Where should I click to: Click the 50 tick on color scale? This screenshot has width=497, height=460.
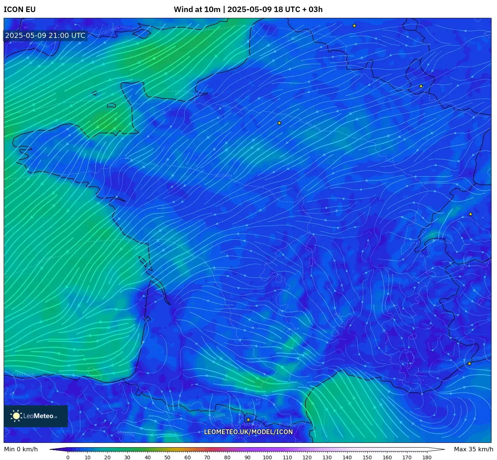[167, 457]
